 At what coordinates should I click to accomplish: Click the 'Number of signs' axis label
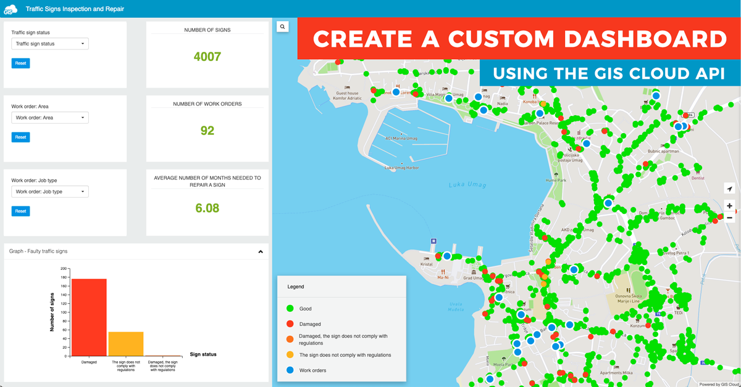(52, 312)
